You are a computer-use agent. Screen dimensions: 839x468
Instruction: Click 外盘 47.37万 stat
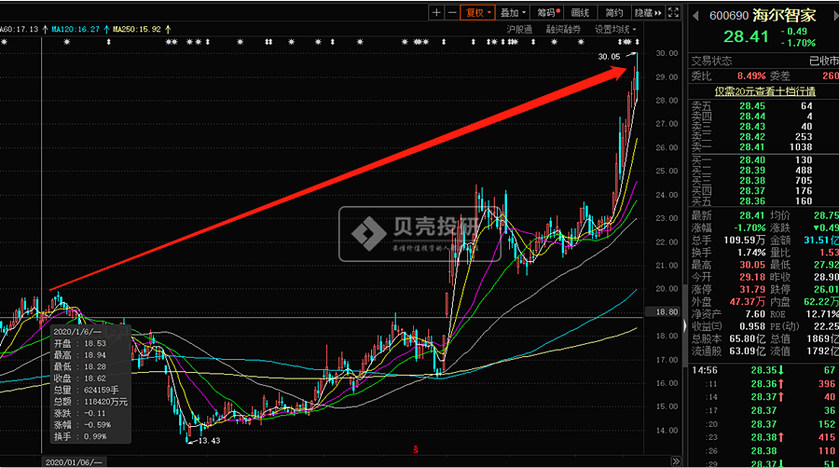coord(728,302)
